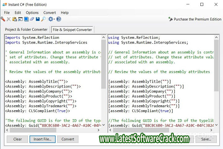Click VB line '<Assembly: AssemblyTitle("")>'
This screenshot has width=223, height=149.
(x=37, y=82)
